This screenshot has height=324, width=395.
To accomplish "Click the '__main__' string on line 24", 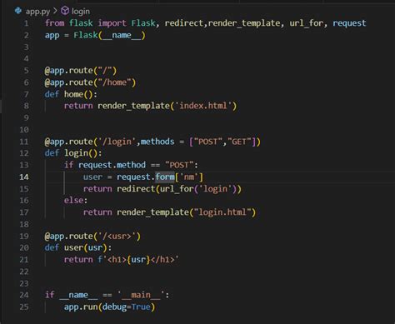I will coord(141,295).
